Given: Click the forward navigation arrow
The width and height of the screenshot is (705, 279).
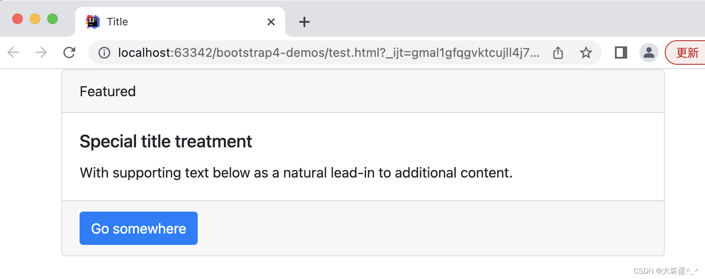Looking at the screenshot, I should 41,52.
